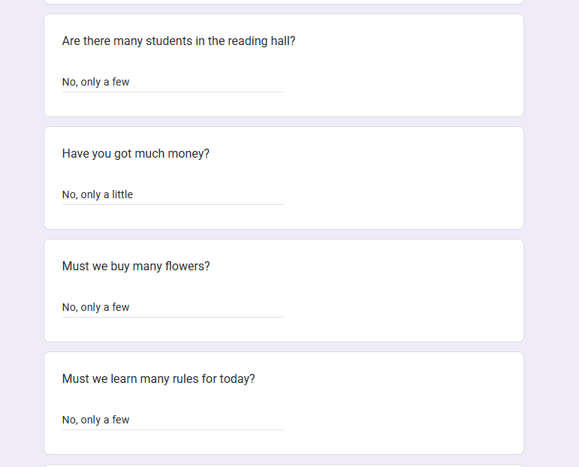Place cursor after 'few' in the flowers answer

tap(130, 307)
